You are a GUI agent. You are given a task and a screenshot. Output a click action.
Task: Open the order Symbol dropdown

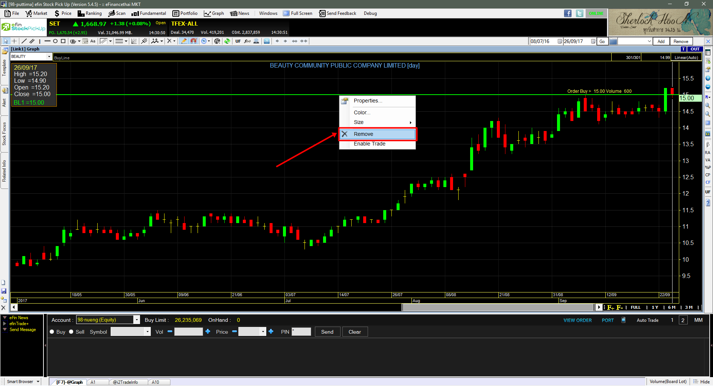(x=147, y=332)
